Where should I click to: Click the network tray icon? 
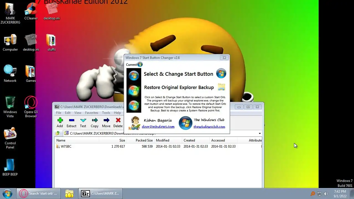click(319, 194)
